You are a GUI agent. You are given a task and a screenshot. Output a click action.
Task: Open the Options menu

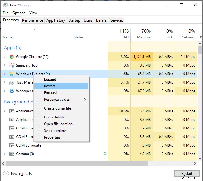(19, 13)
